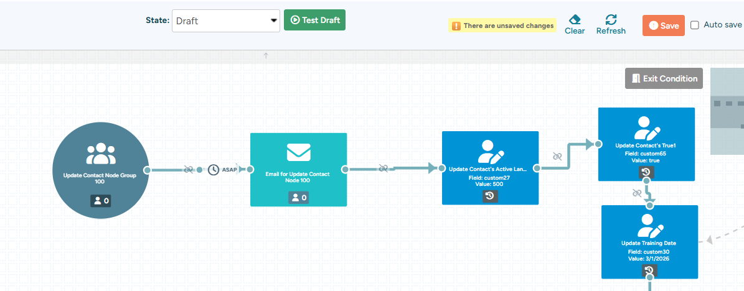Click contact count badge on group circle node
The width and height of the screenshot is (744, 291).
[x=101, y=201]
